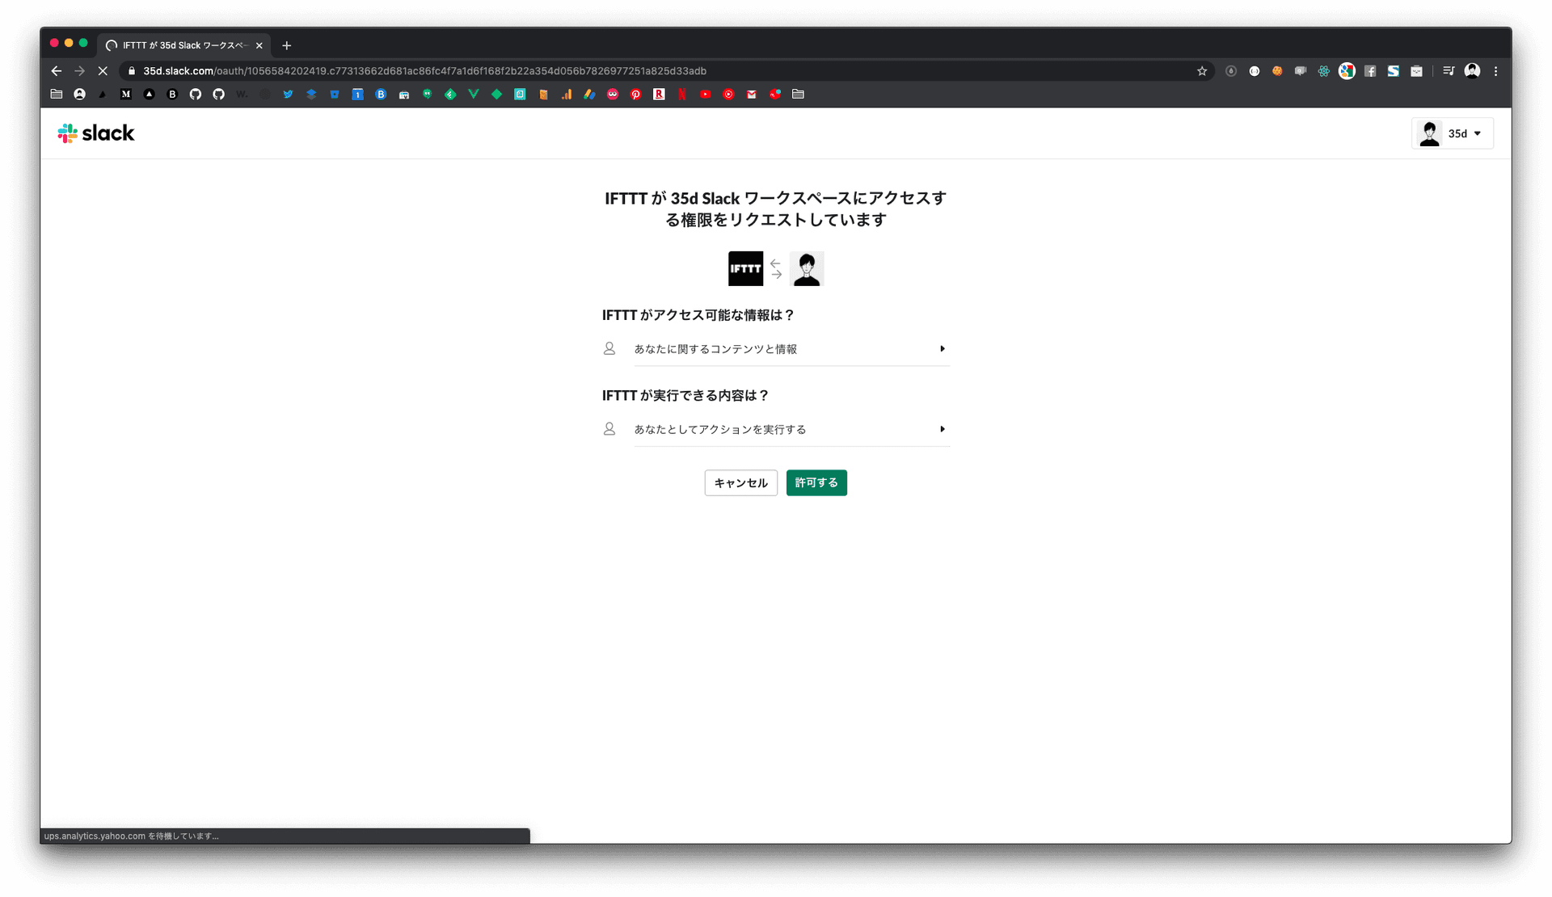Open the 35d workspace dropdown
1552x897 pixels.
(x=1453, y=134)
